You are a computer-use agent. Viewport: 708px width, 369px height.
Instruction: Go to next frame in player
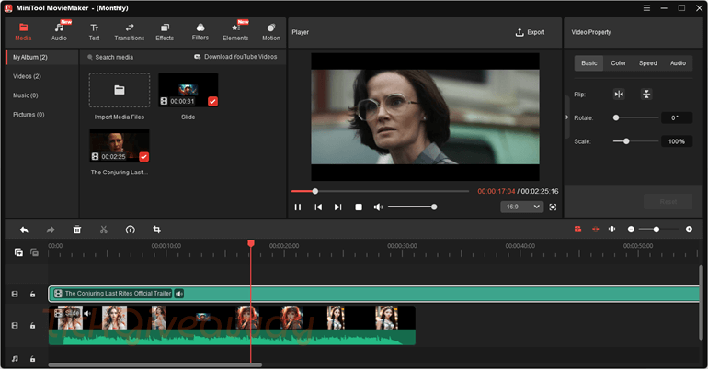(337, 207)
